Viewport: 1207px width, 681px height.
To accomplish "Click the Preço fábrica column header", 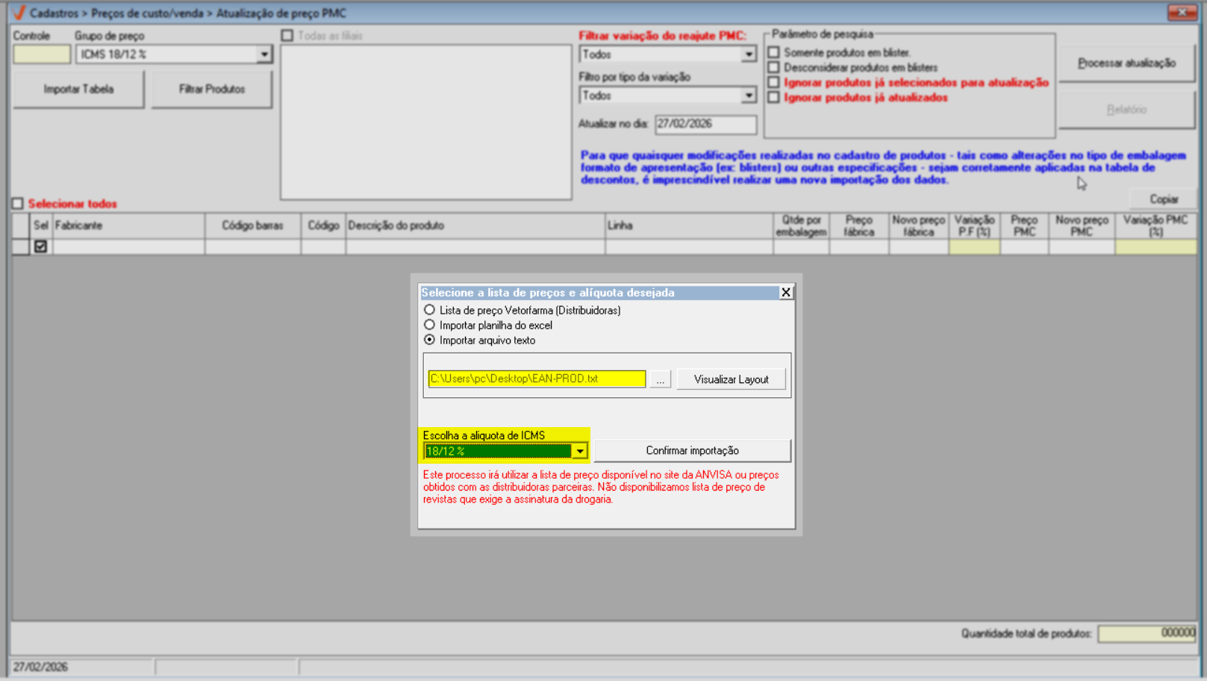I will 859,226.
